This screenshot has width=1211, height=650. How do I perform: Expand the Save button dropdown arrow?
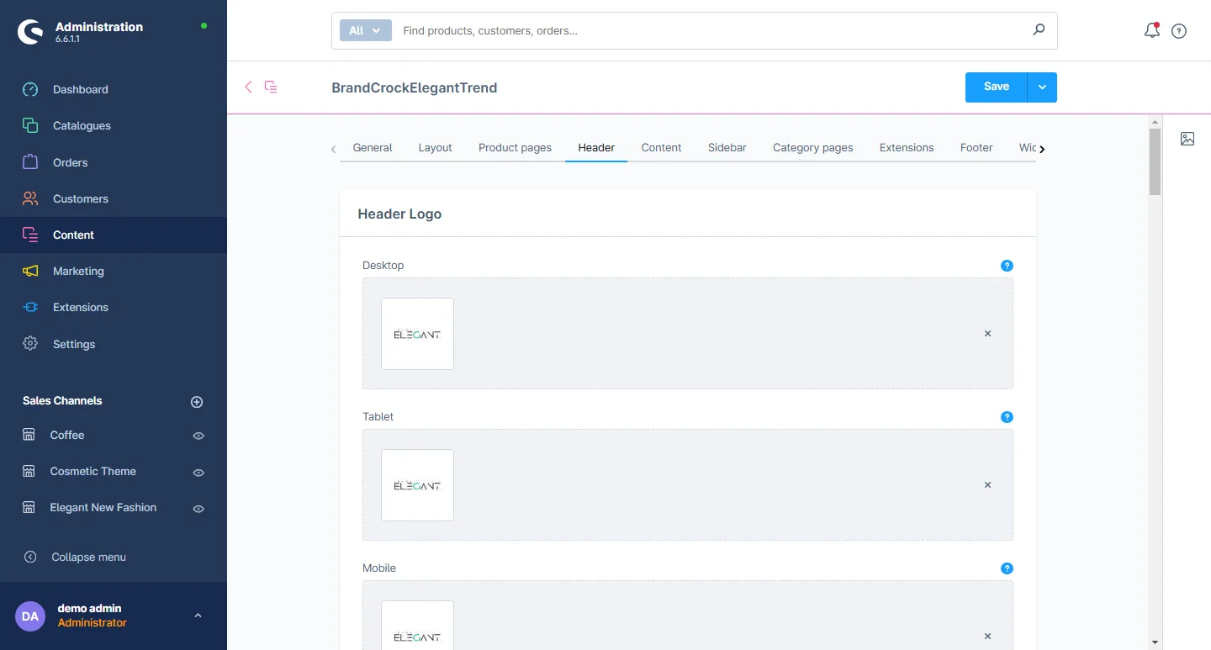coord(1042,87)
